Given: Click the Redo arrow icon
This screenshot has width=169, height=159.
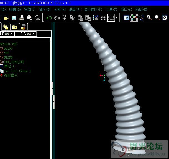Looking at the screenshot, I should 57,18.
